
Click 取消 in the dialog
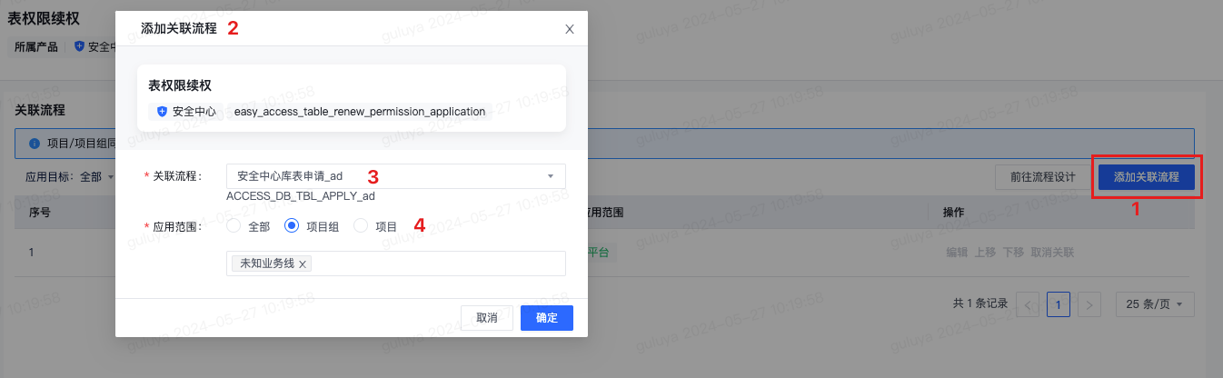coord(487,318)
